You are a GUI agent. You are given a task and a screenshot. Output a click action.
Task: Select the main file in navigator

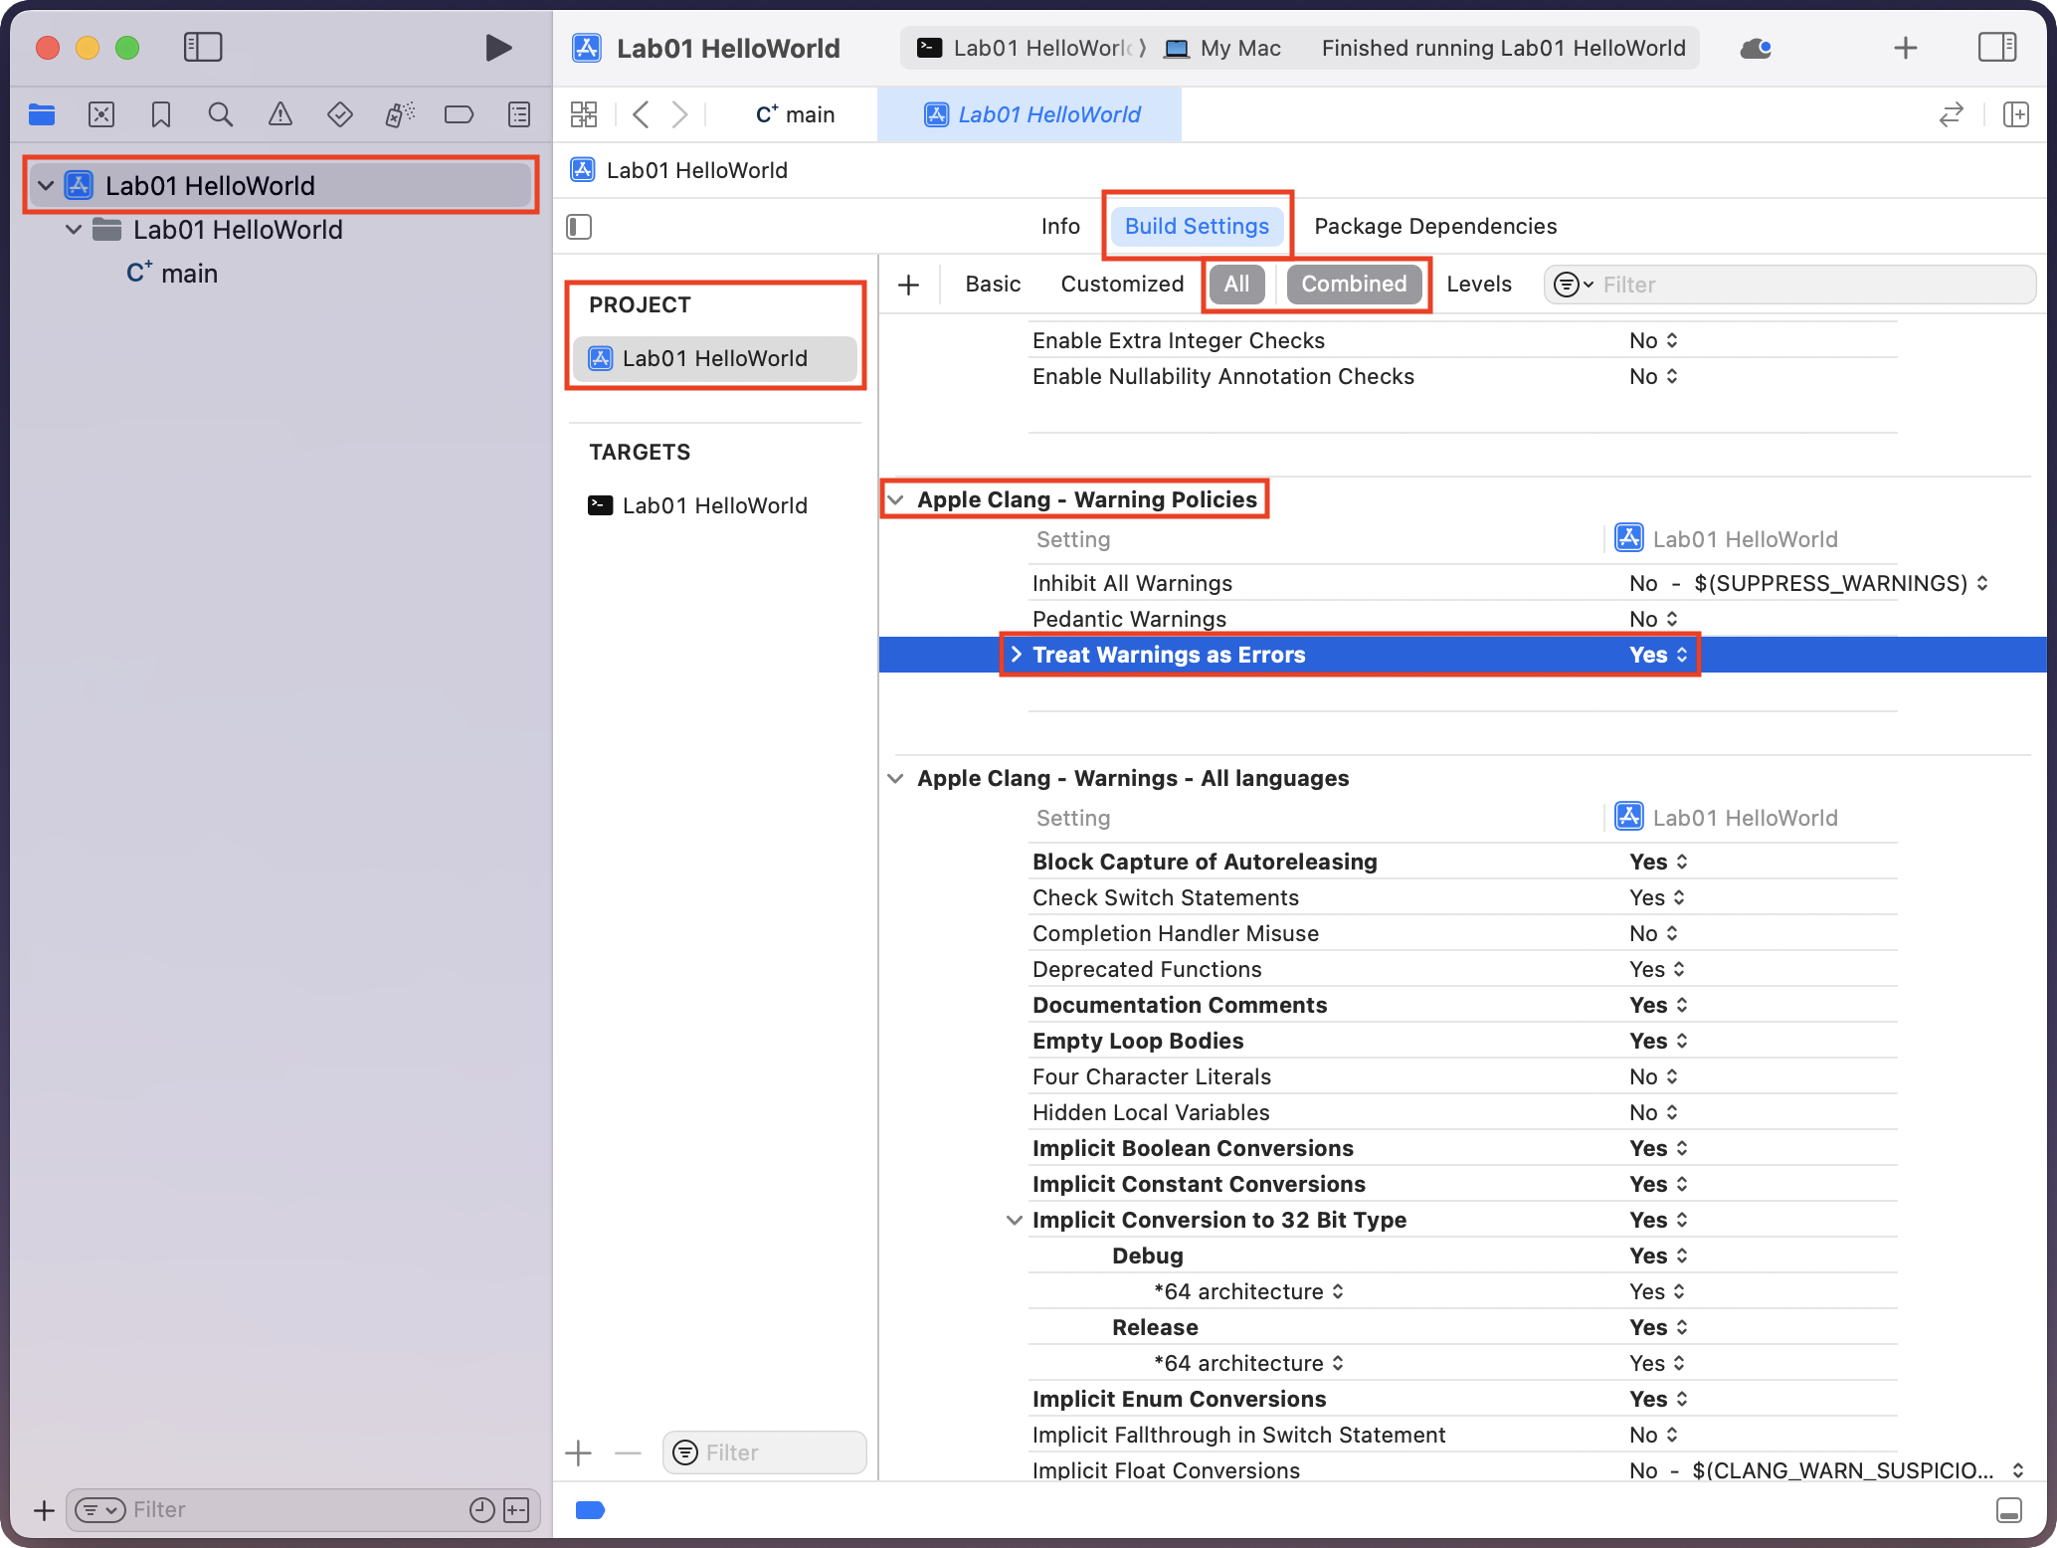189,274
